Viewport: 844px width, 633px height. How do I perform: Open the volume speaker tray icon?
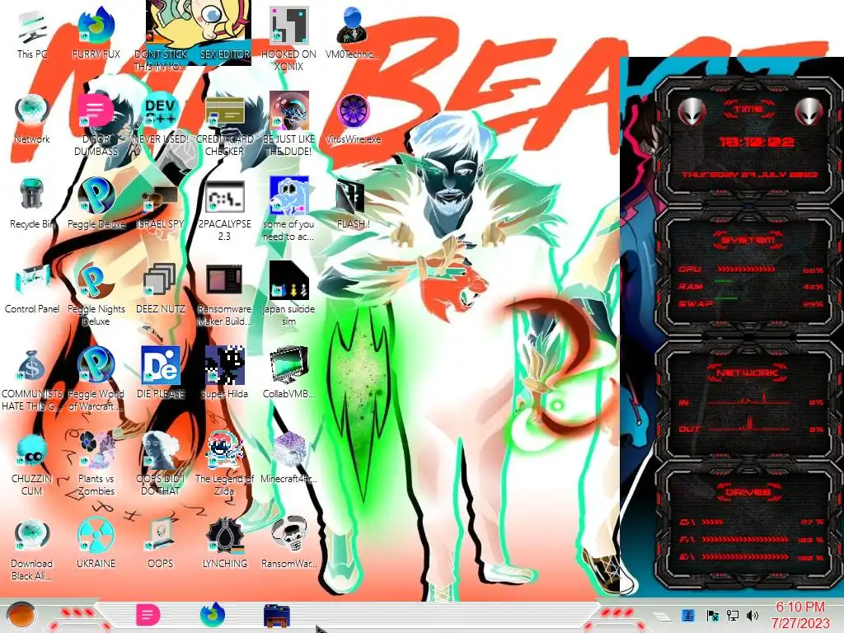(753, 615)
